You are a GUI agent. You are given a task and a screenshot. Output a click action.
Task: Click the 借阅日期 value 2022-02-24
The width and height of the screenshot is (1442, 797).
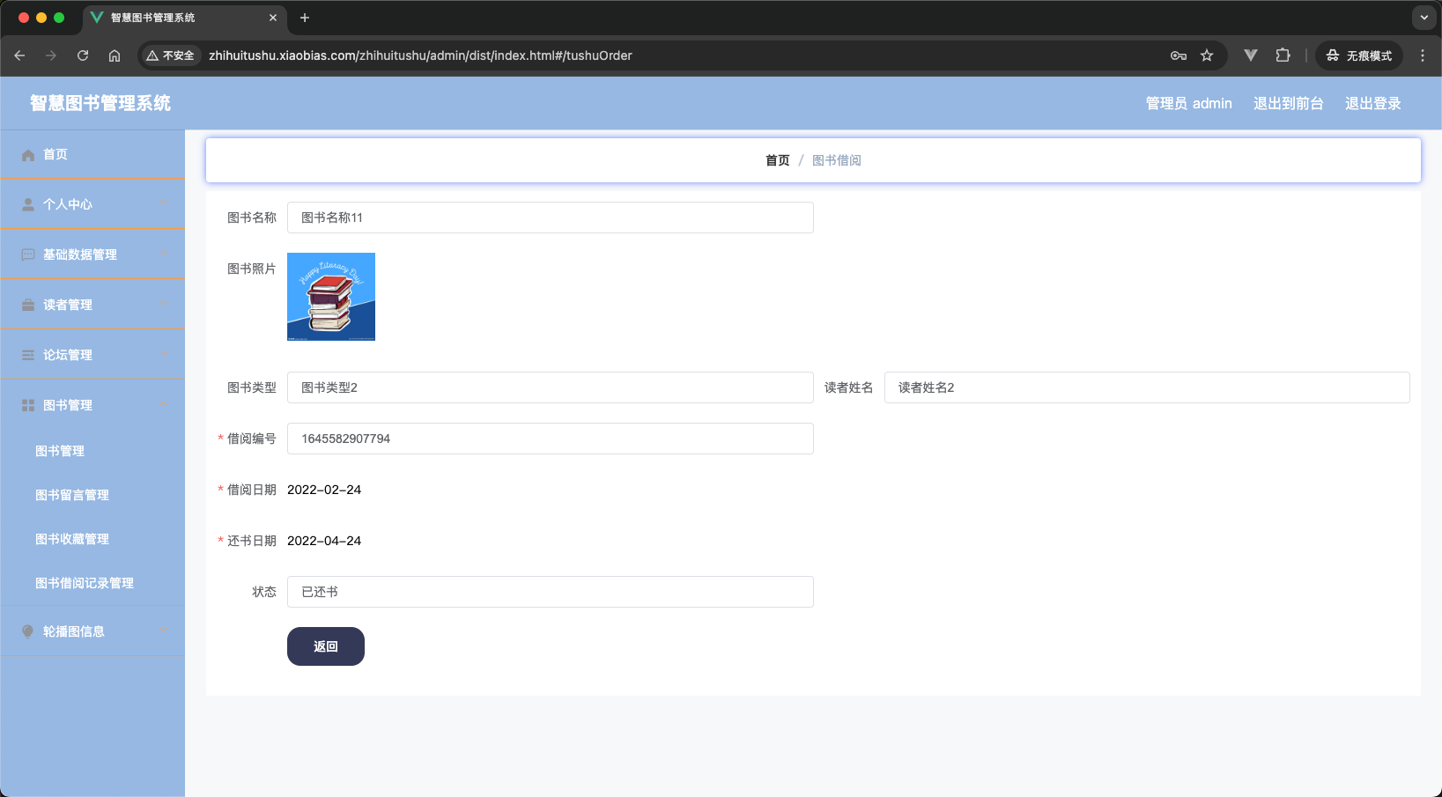324,490
